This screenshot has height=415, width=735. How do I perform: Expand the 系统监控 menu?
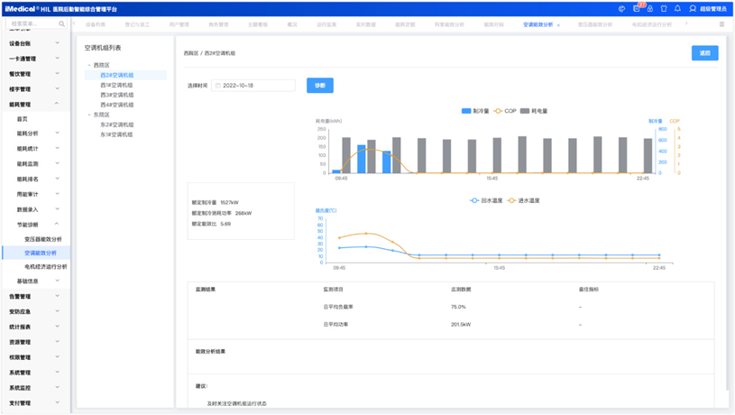pos(34,388)
